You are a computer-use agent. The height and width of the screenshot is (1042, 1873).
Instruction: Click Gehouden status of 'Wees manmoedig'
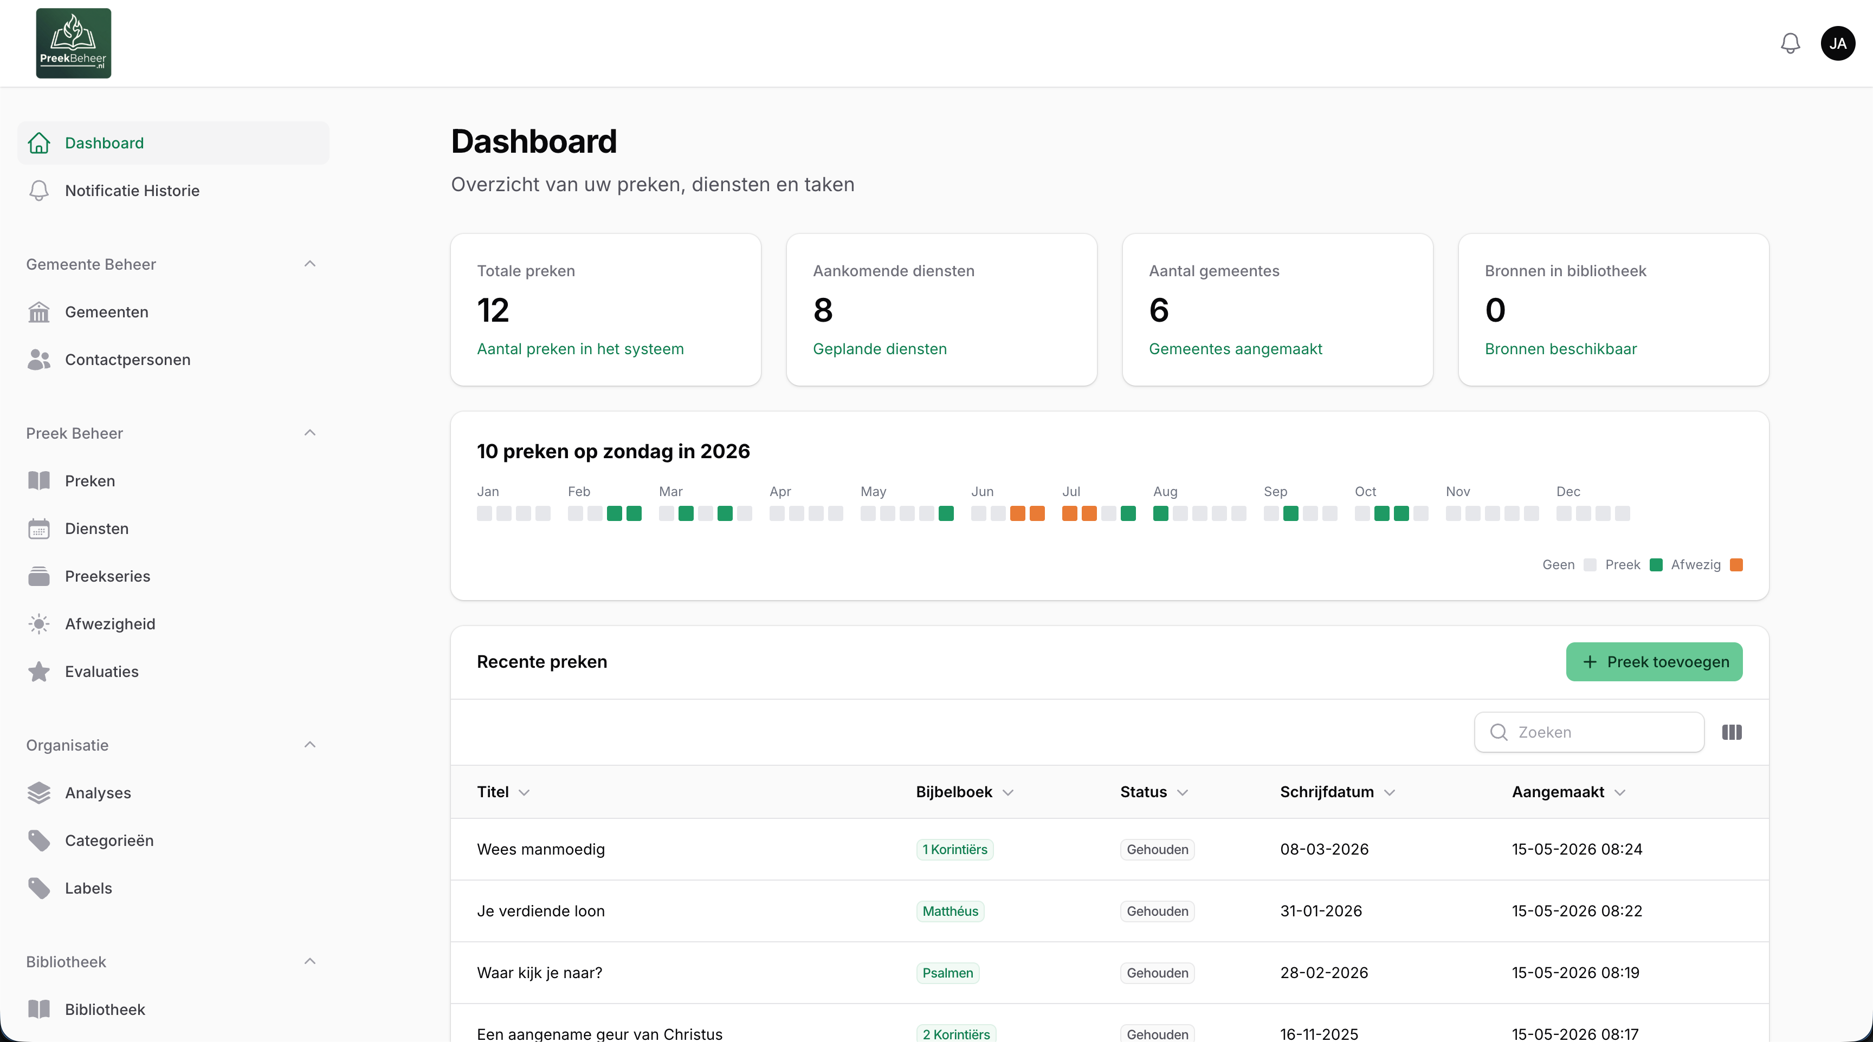[x=1158, y=849]
